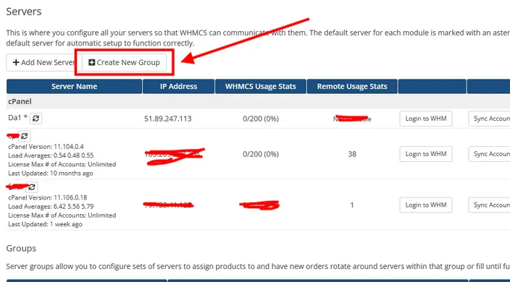Refresh usage stats for Da1 server
This screenshot has height=282, width=510.
pos(35,119)
